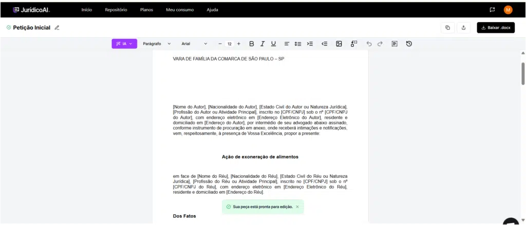Viewport: 526px width, 225px height.
Task: Open version history
Action: (409, 44)
